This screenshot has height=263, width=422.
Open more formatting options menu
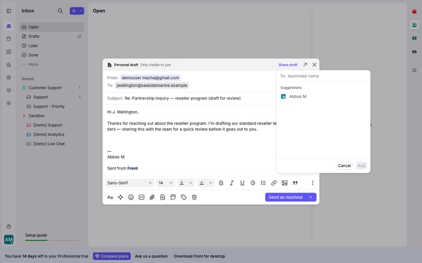point(312,183)
